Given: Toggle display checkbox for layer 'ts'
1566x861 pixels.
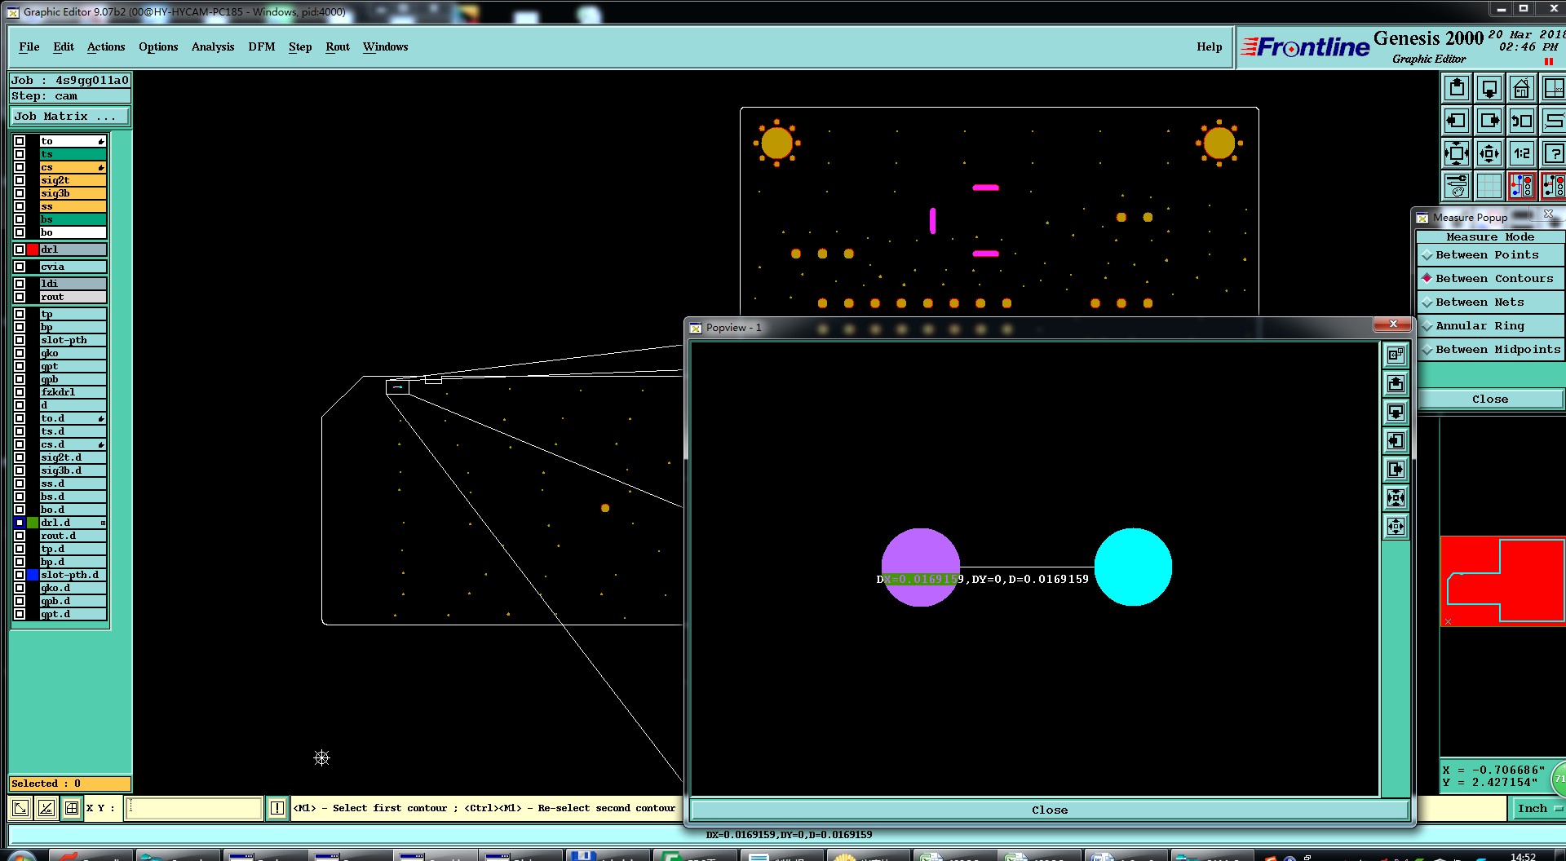Looking at the screenshot, I should [x=20, y=154].
